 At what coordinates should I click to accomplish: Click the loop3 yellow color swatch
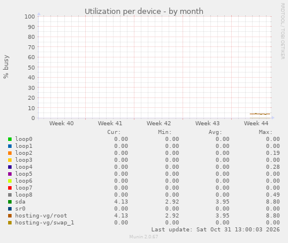point(10,160)
